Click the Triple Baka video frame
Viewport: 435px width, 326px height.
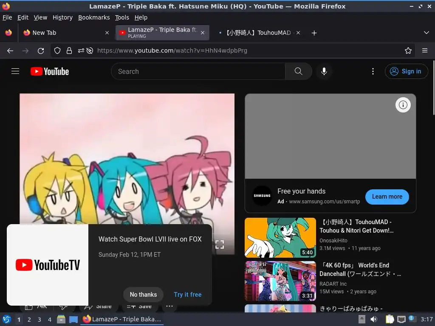pyautogui.click(x=127, y=159)
